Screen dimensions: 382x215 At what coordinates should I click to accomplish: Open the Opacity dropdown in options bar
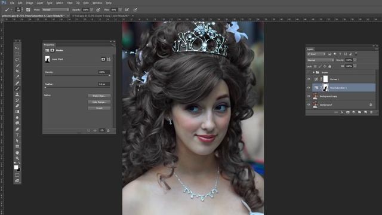click(x=91, y=10)
